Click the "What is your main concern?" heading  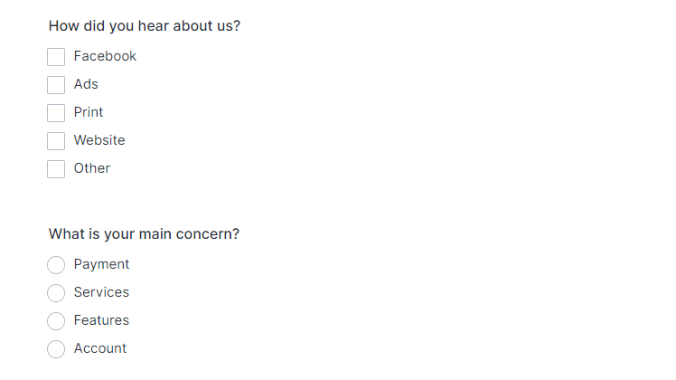[144, 234]
